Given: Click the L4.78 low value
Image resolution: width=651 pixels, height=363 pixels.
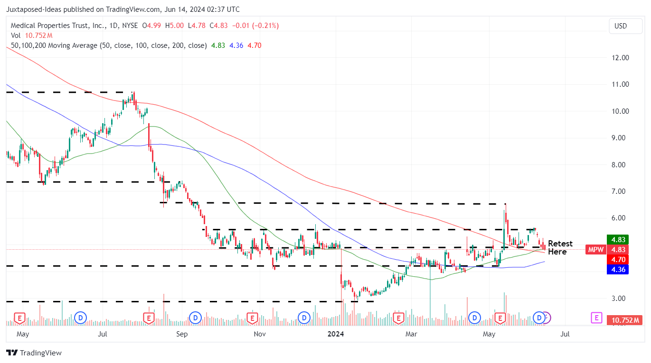Looking at the screenshot, I should click(x=196, y=26).
